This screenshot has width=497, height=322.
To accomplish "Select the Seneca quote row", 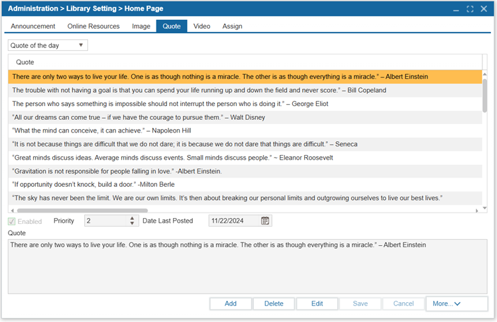I will click(x=245, y=144).
